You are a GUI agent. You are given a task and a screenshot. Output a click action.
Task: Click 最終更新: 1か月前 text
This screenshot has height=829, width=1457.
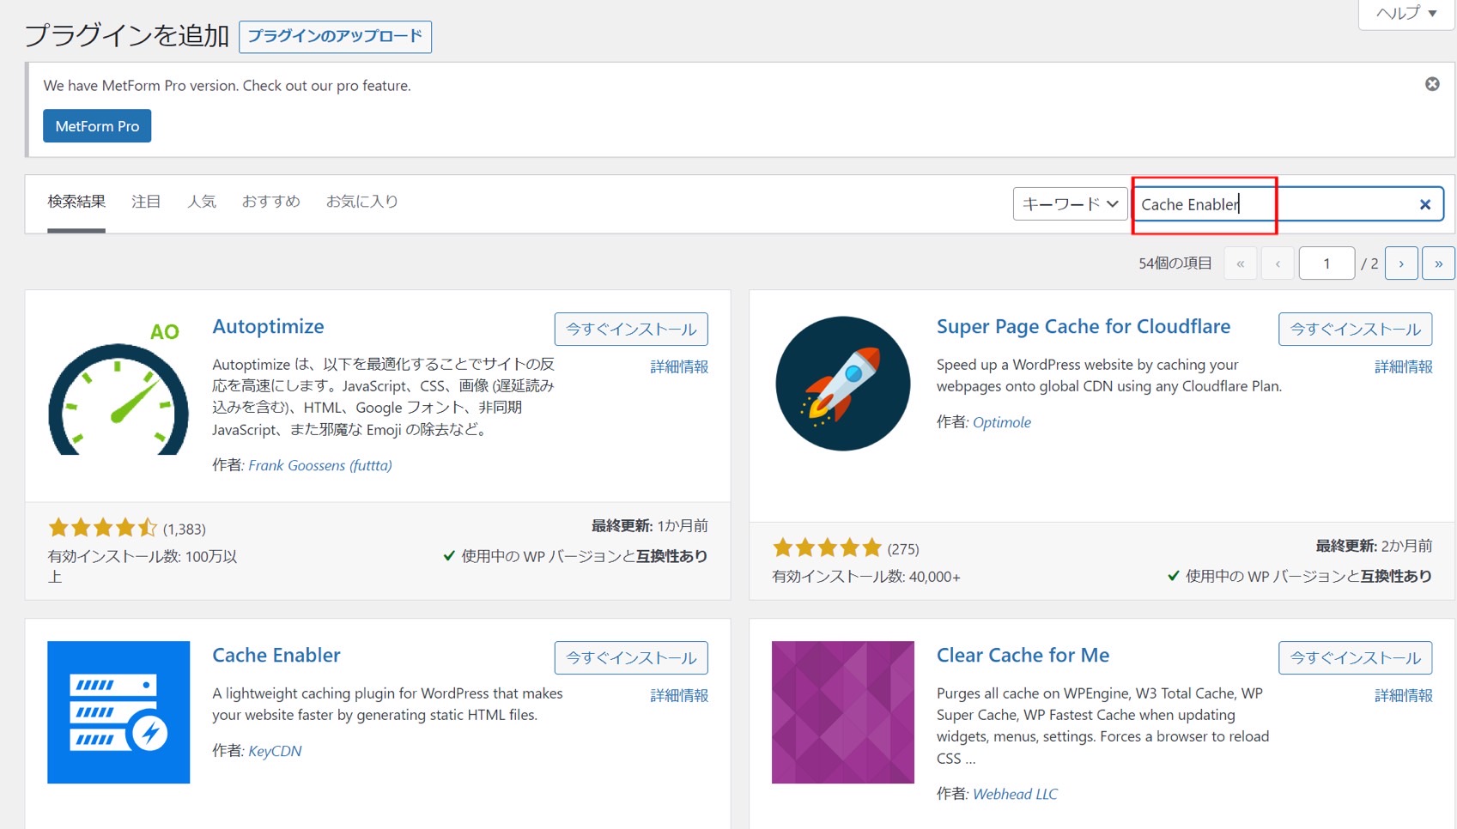pos(650,526)
